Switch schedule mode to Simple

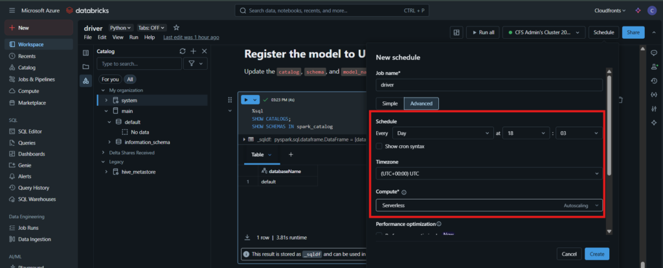coord(389,103)
